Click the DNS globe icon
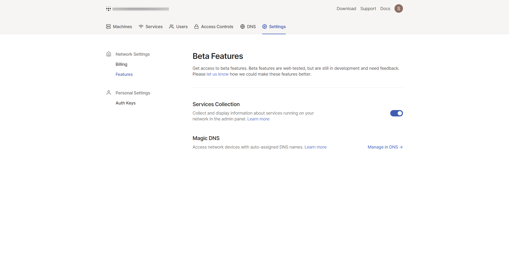The height and width of the screenshot is (257, 509). point(243,27)
